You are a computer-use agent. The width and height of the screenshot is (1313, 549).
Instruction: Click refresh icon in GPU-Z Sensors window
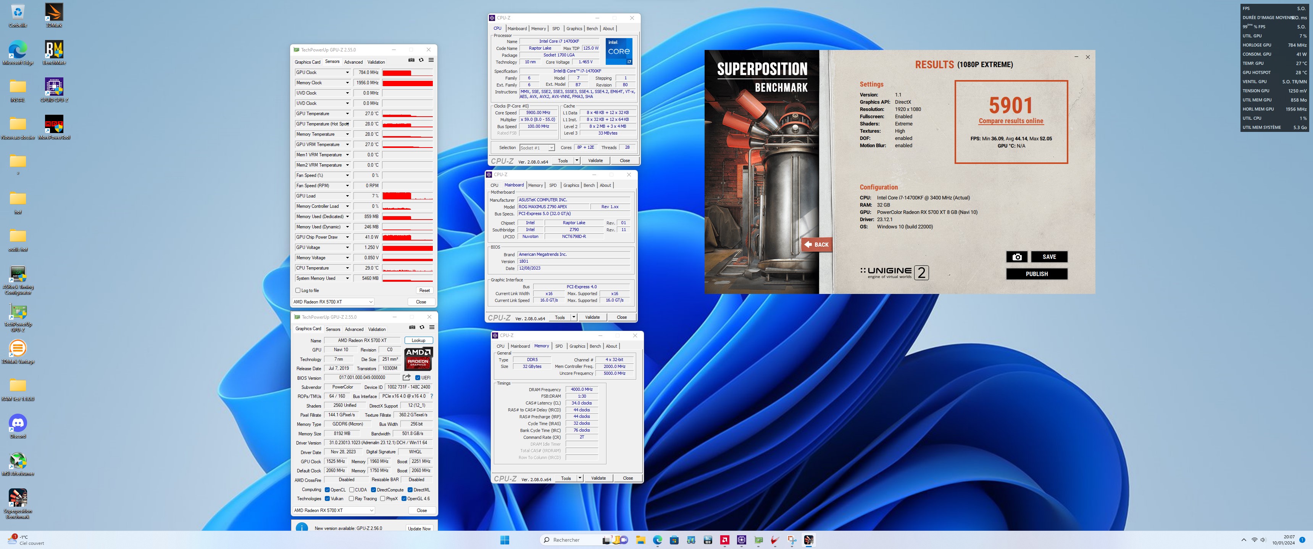[421, 60]
